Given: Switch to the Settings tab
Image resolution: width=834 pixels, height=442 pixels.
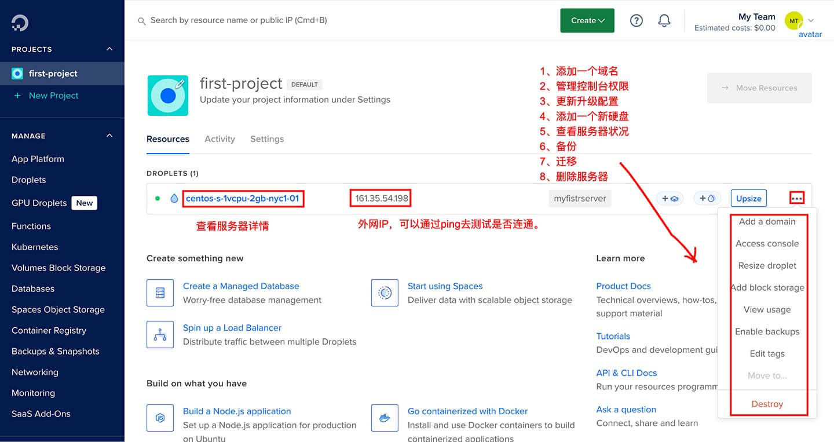Looking at the screenshot, I should (x=267, y=139).
